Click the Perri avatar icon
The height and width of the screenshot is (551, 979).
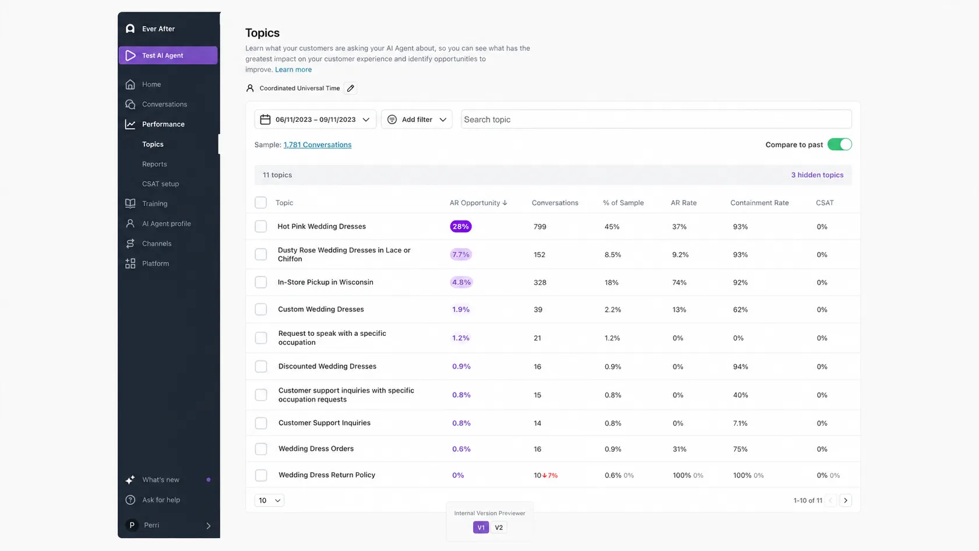[132, 525]
